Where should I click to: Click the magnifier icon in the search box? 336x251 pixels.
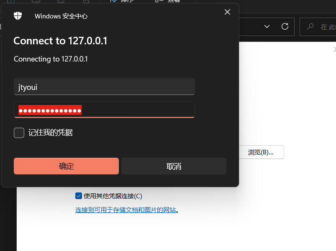[310, 26]
